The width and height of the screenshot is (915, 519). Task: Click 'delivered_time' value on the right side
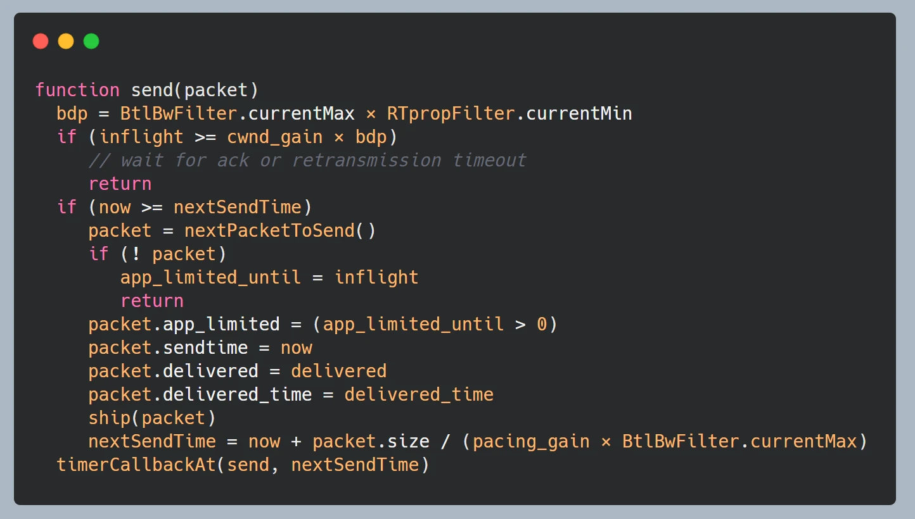pos(419,394)
